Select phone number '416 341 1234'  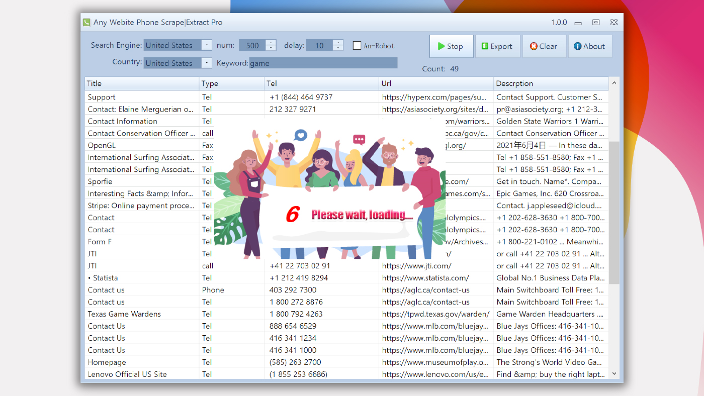(x=322, y=338)
